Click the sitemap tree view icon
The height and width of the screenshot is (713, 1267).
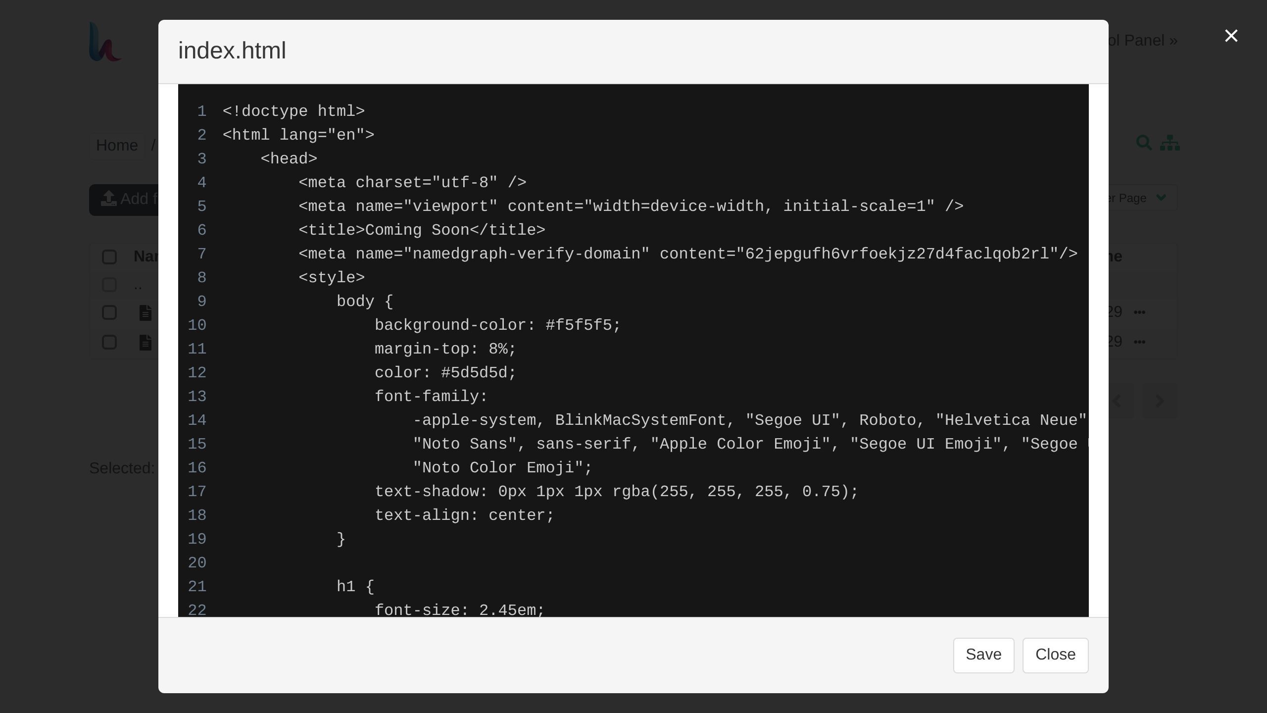tap(1170, 143)
